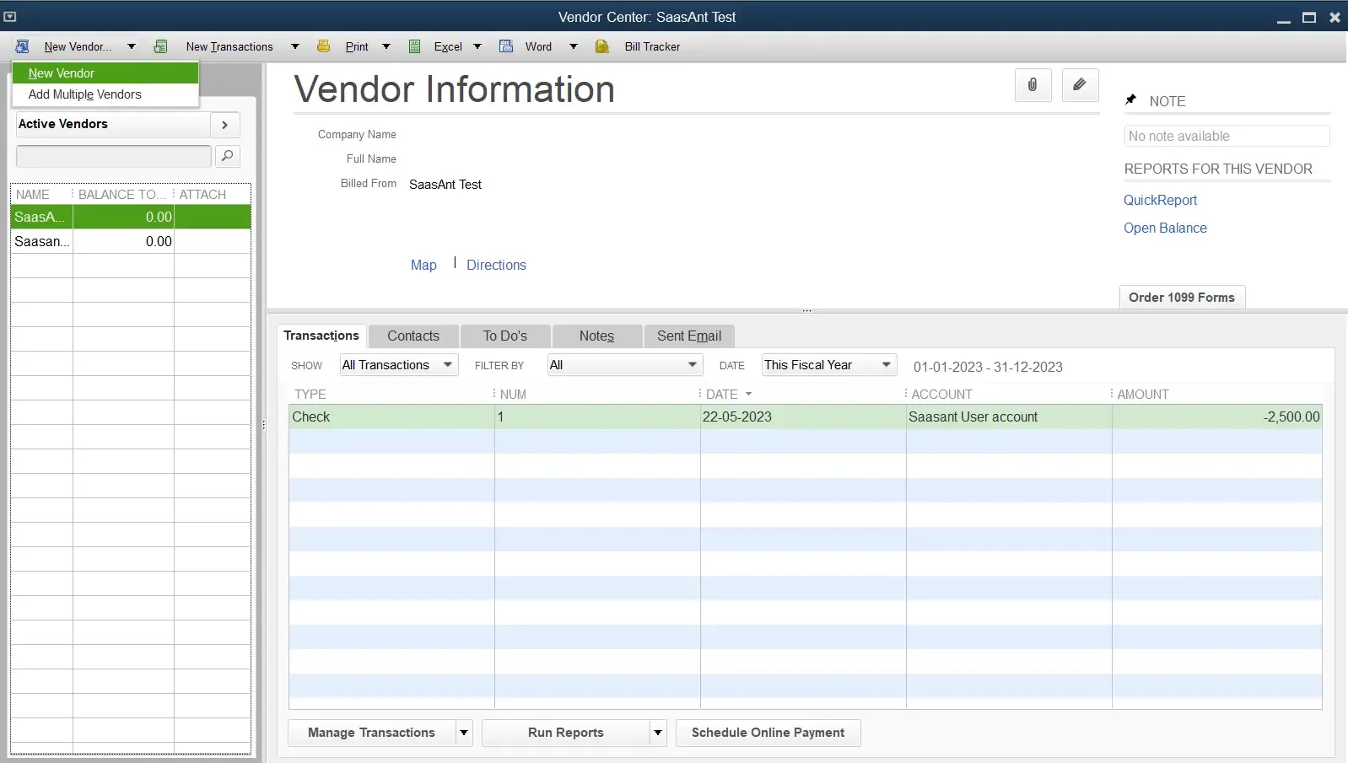Click the pencil edit vendor icon
Screen dimensions: 1348x763
click(1080, 85)
